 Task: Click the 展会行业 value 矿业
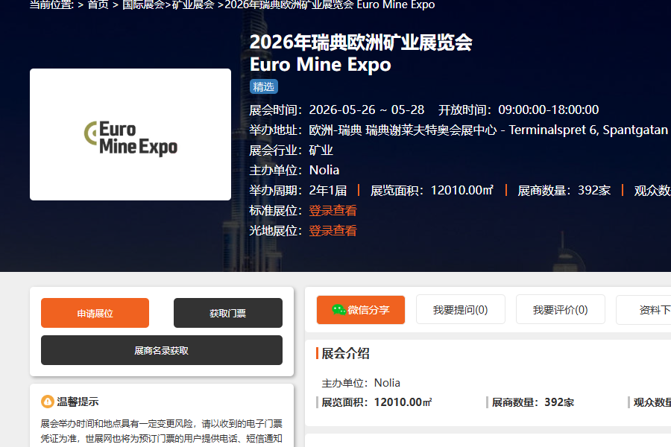(321, 150)
